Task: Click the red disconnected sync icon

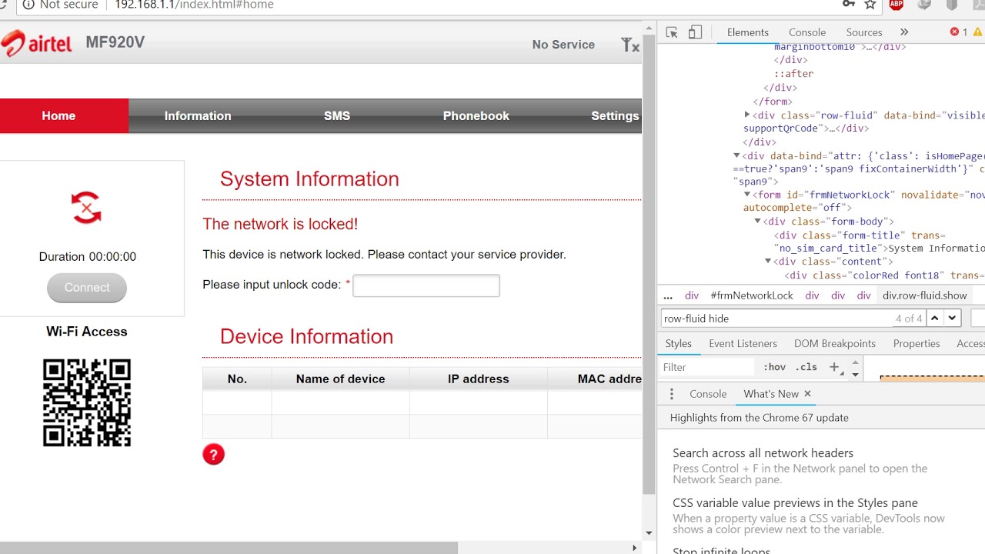Action: pyautogui.click(x=86, y=208)
